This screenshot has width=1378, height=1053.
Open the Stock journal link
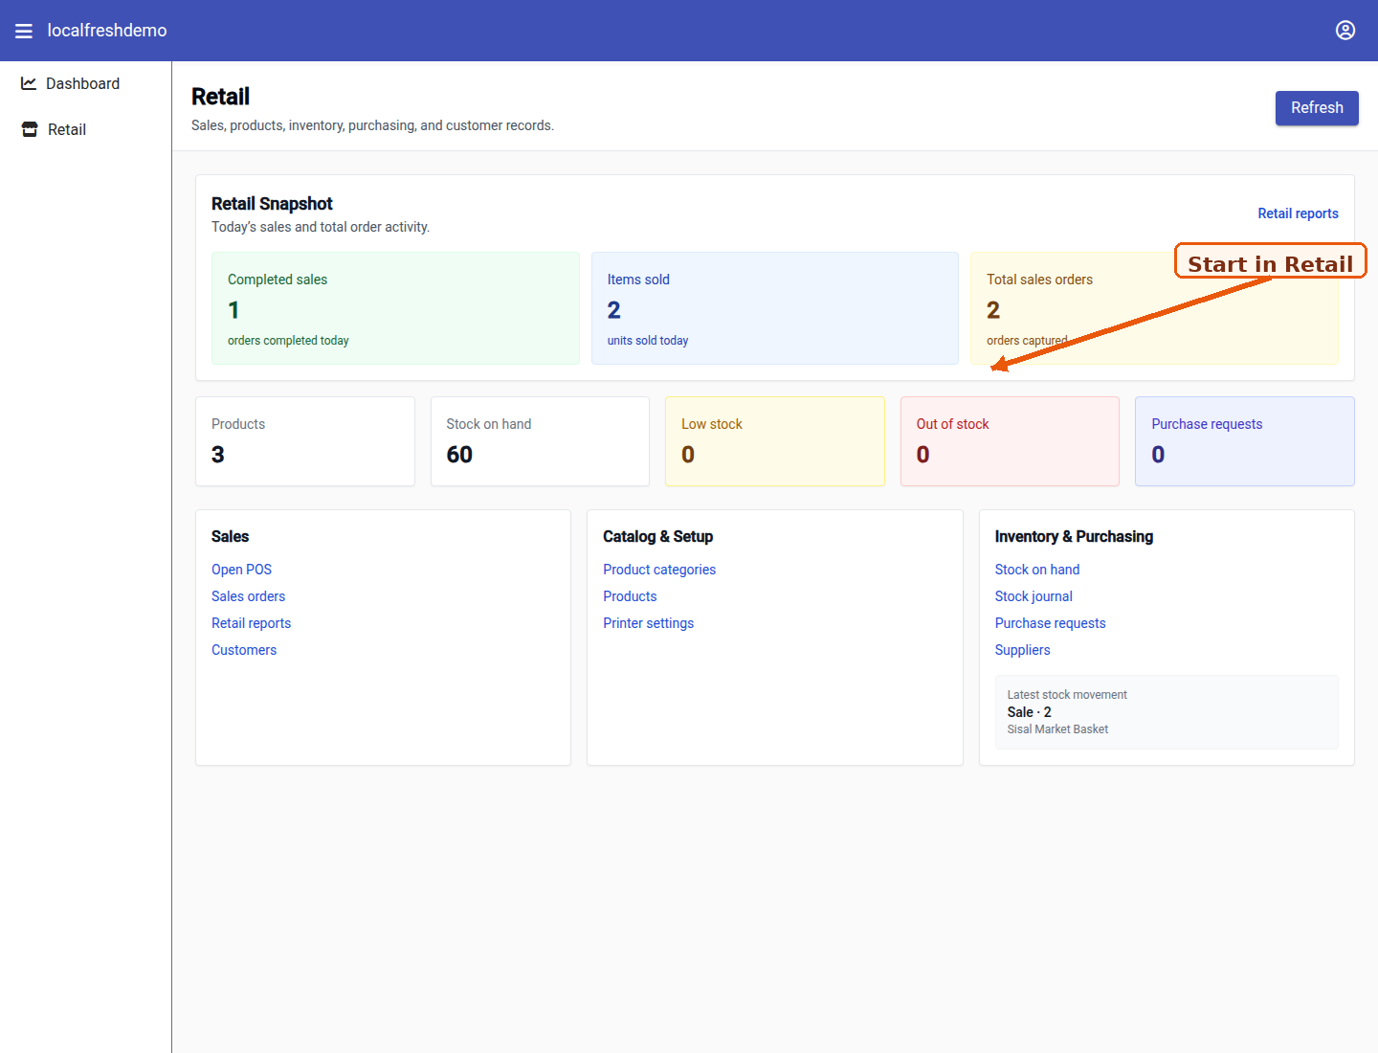tap(1033, 596)
